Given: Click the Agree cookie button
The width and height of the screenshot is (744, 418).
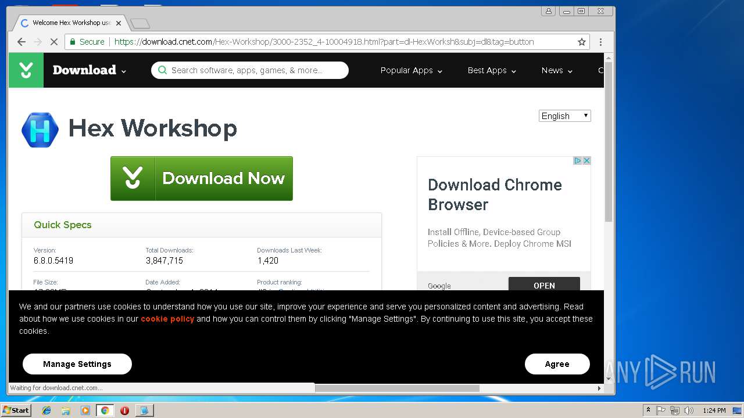Looking at the screenshot, I should point(557,364).
